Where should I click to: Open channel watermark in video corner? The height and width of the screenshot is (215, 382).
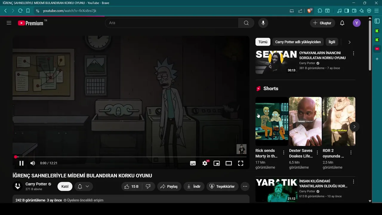pos(241,149)
